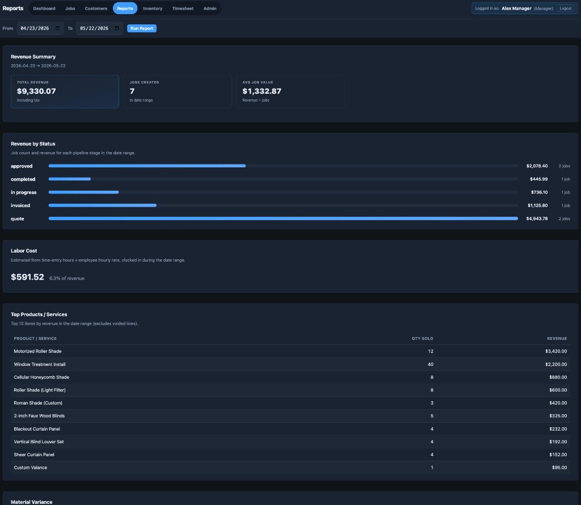Screen dimensions: 581x505
Task: Go to the Dashboard tab
Action: (44, 8)
